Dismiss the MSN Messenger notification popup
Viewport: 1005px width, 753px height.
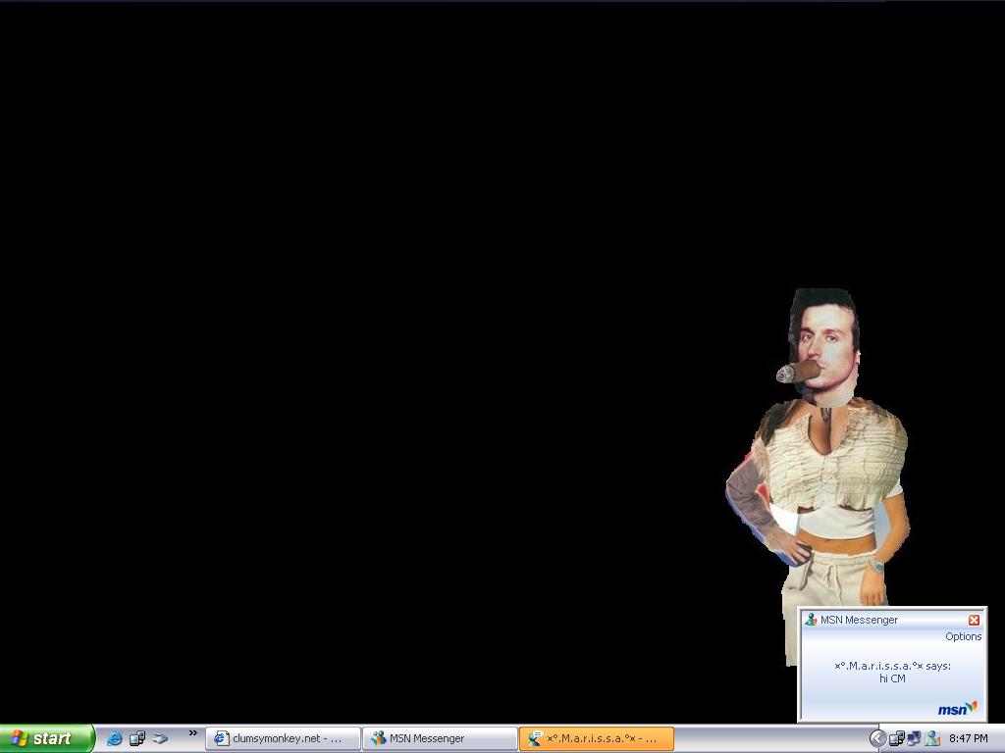(974, 620)
